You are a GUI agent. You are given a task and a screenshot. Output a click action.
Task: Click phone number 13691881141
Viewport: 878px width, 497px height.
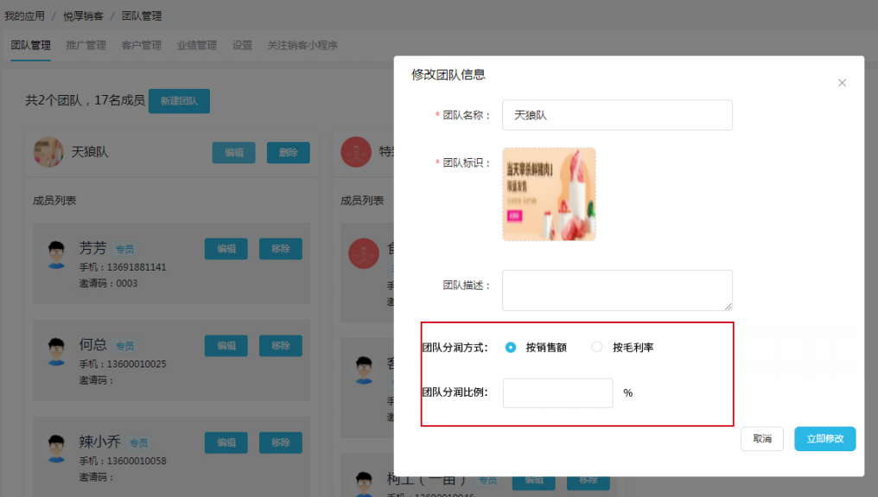pos(137,267)
